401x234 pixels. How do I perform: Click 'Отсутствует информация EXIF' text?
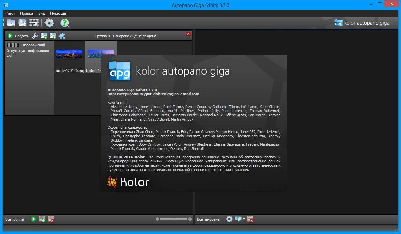(28, 53)
